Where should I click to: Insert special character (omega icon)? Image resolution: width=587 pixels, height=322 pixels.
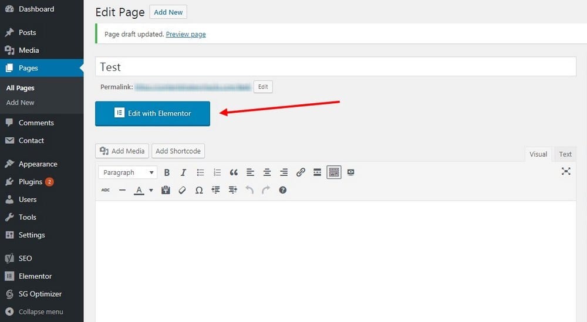199,190
